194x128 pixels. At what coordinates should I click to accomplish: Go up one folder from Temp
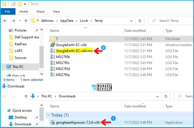pos(26,21)
